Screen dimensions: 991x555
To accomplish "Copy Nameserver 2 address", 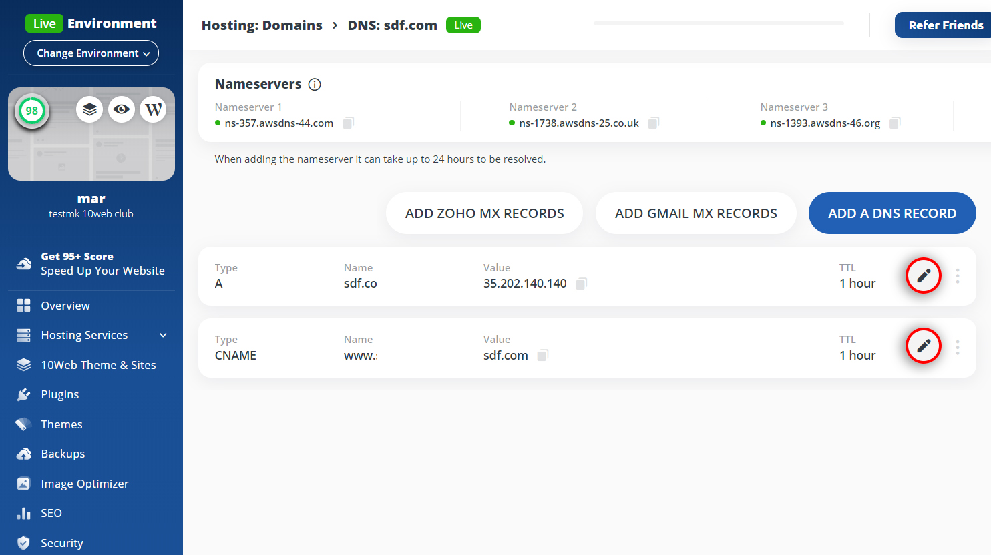I will pyautogui.click(x=654, y=123).
